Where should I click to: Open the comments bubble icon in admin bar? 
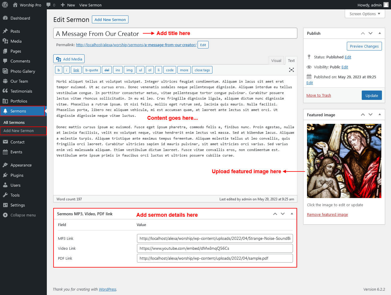(x=49, y=5)
